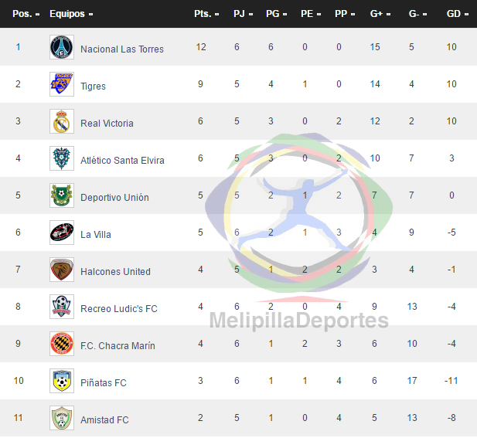
Task: Sort teams using the Equipos header
Action: pos(71,14)
